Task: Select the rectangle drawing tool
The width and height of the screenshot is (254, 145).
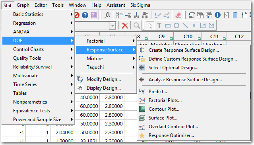Action: click(168, 25)
